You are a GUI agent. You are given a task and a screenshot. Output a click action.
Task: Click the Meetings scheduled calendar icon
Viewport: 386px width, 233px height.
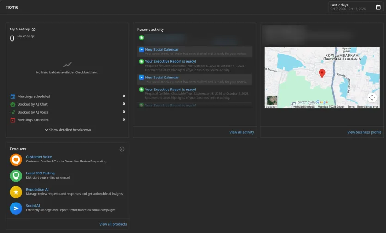13,96
